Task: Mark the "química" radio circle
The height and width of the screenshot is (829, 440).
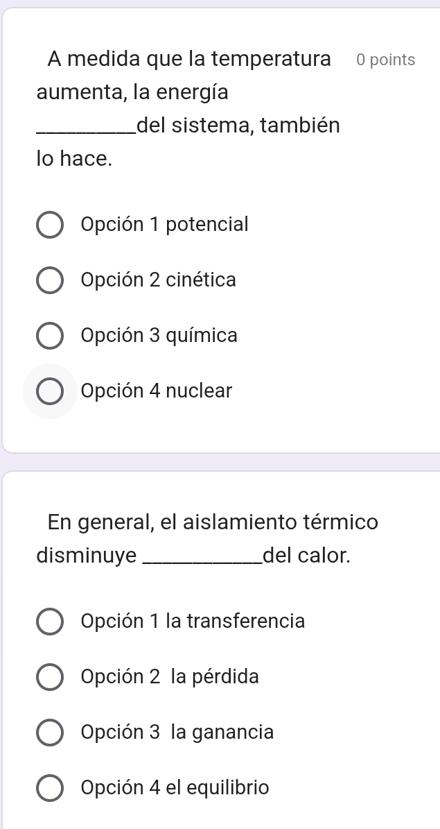Action: (49, 336)
